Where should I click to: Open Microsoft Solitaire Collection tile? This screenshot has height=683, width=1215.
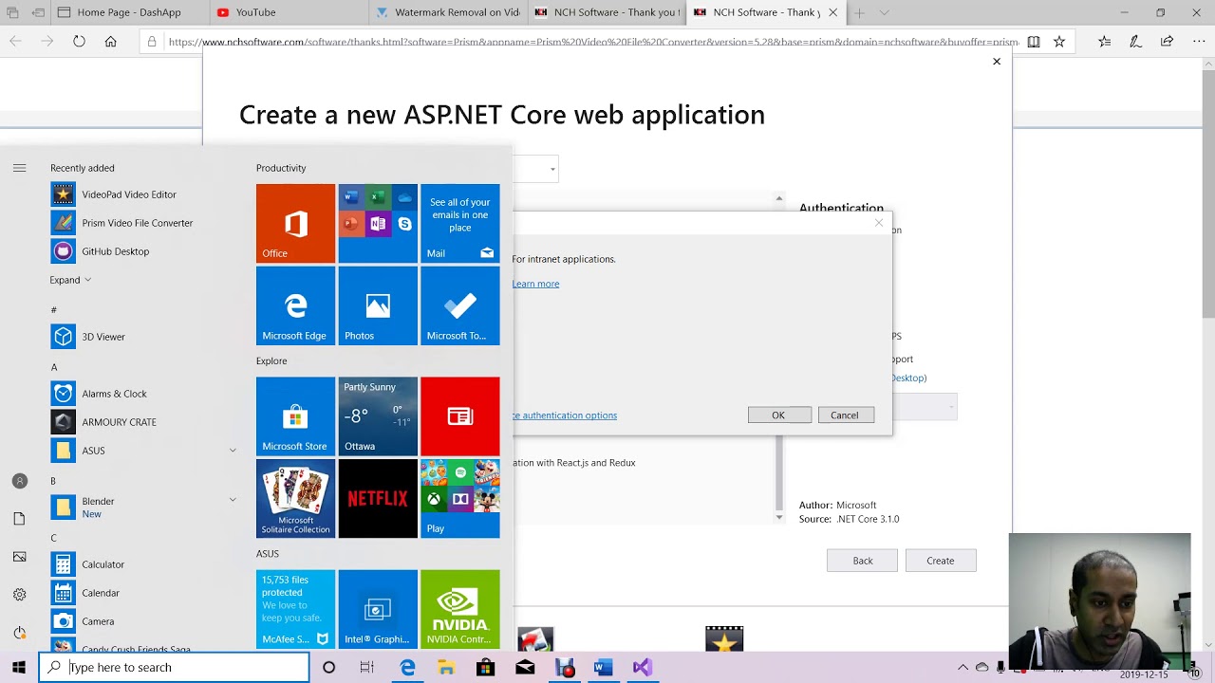[295, 499]
